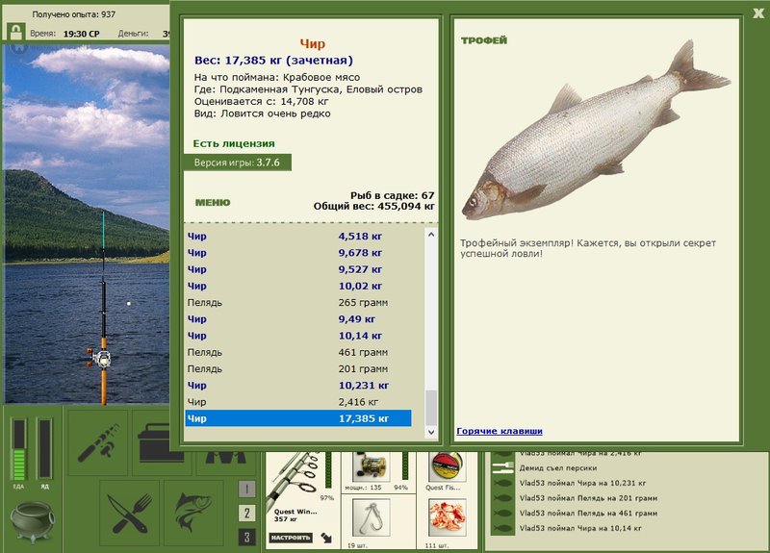Open the fishing rod tackle icon
Screen dimensions: 770x553
tap(98, 442)
